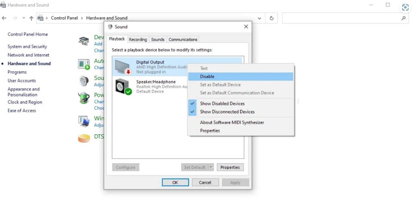The height and width of the screenshot is (216, 412).
Task: Open Windows Mobility Center via its icon
Action: (x=84, y=121)
